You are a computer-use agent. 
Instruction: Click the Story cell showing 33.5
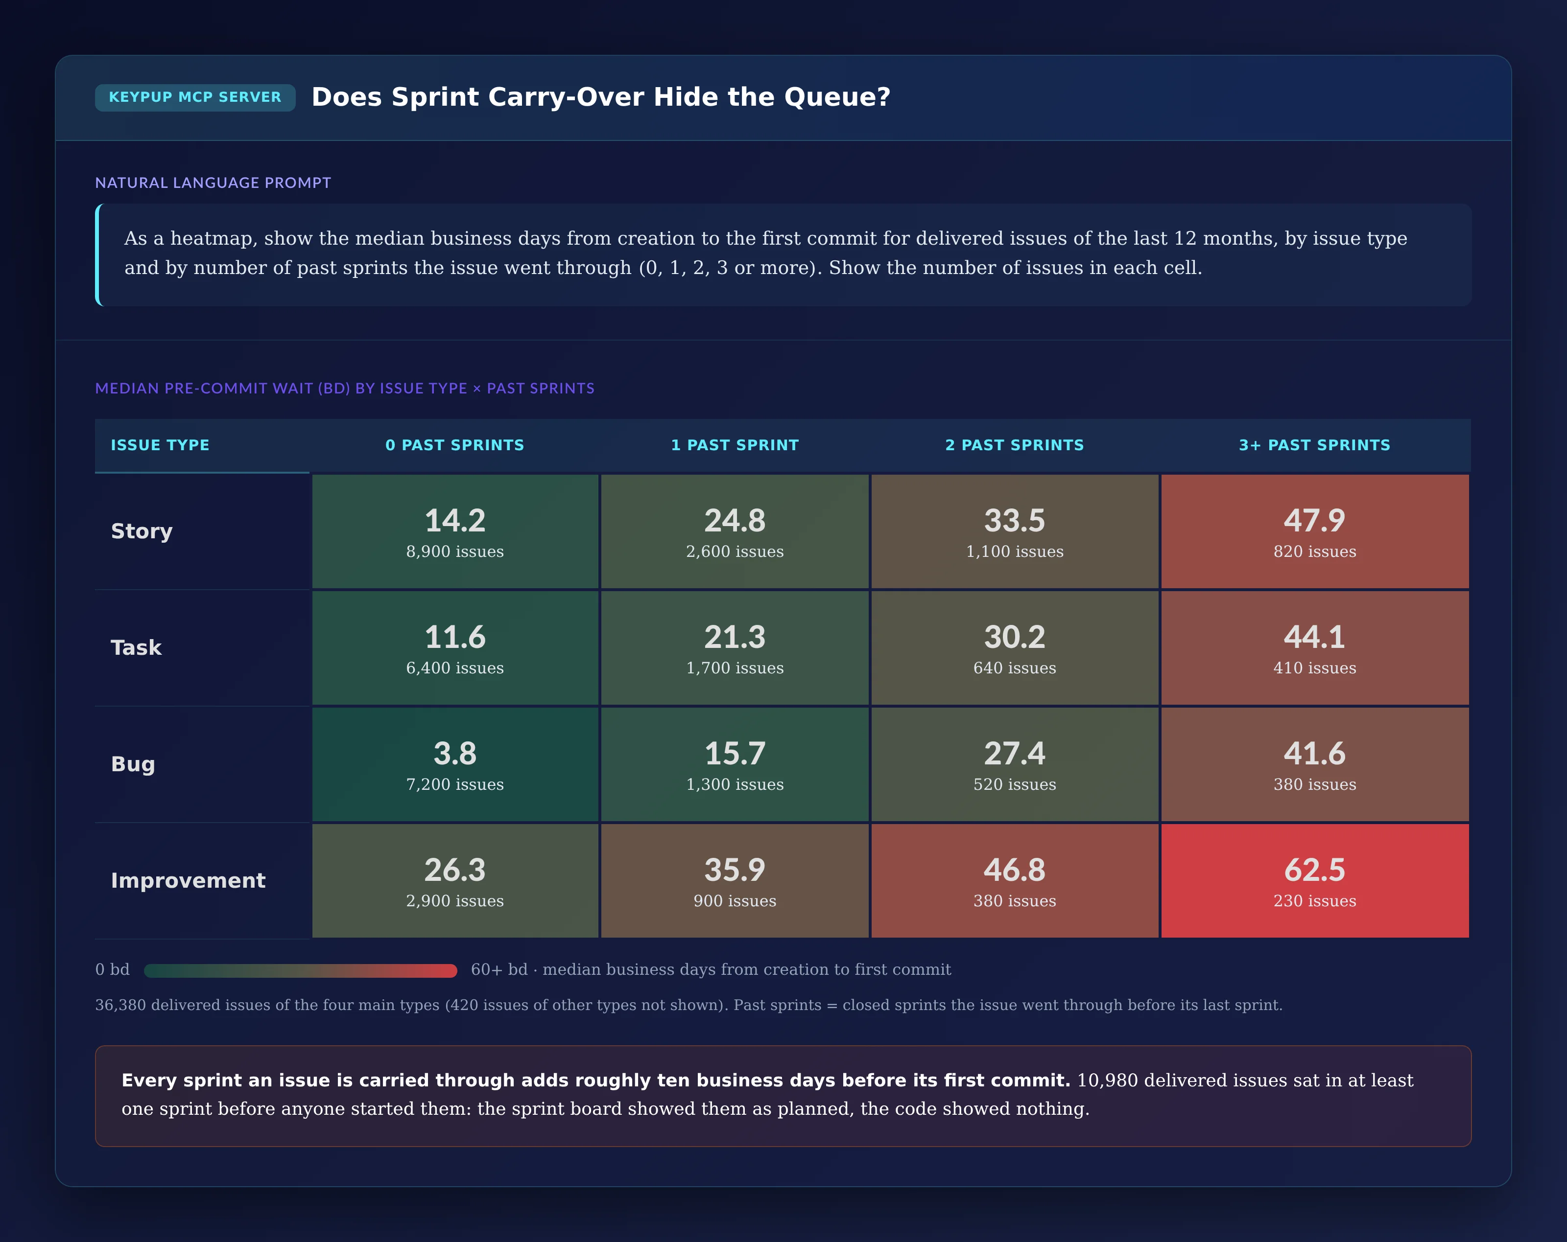tap(1015, 531)
